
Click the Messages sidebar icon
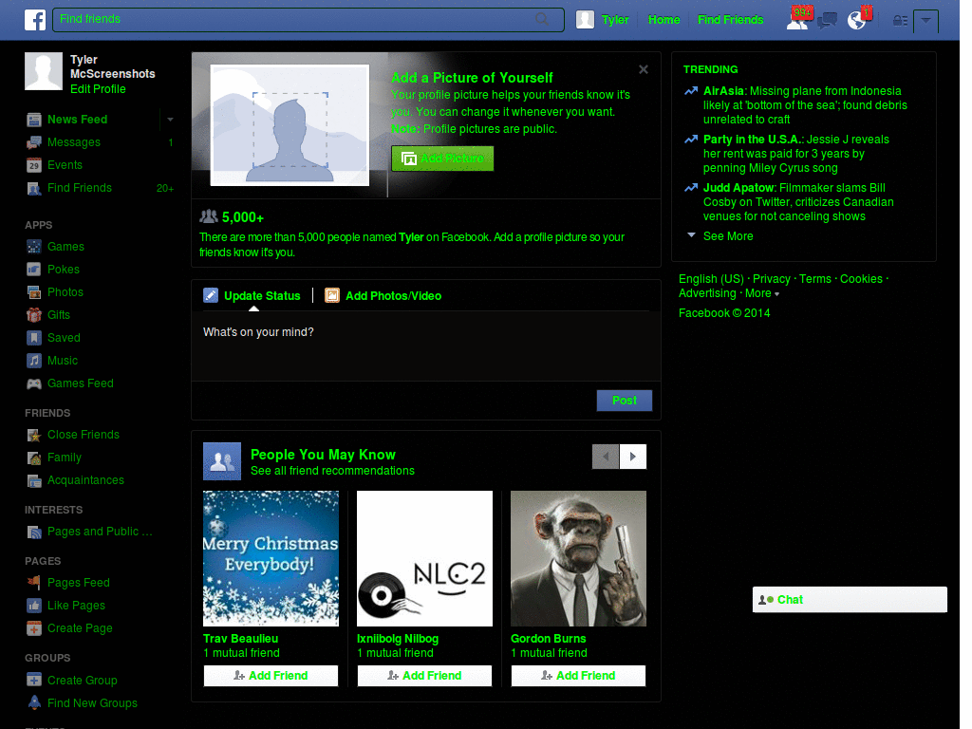[x=34, y=142]
